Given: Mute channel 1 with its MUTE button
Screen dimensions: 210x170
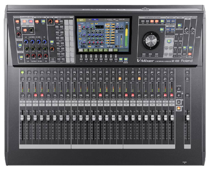Looking at the screenshot, I should (22, 96).
